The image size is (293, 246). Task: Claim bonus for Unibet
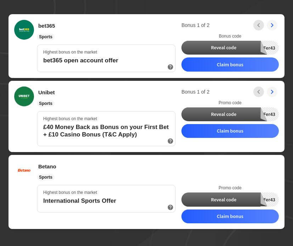tap(230, 131)
